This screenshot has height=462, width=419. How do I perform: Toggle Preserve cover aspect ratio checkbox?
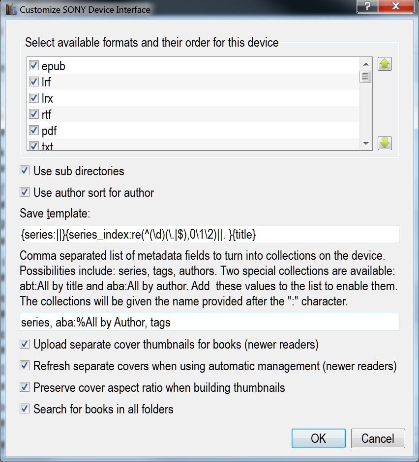point(24,387)
